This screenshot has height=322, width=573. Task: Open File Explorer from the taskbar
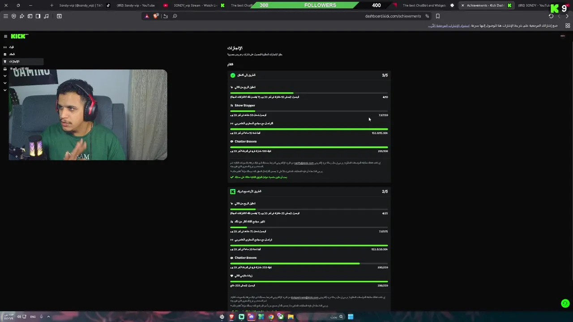[291, 317]
